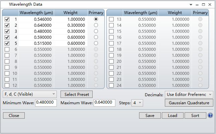The height and width of the screenshot is (134, 216).
Task: Enable wavelength 13 checkbox
Action: (111, 19)
